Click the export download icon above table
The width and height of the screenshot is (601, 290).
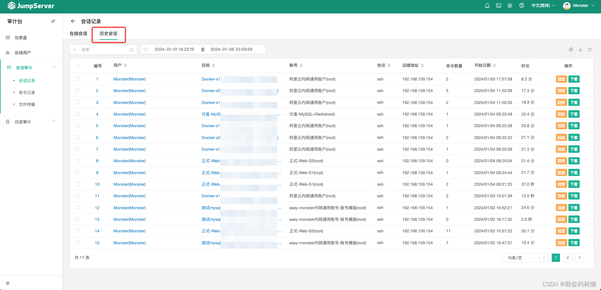click(x=580, y=49)
